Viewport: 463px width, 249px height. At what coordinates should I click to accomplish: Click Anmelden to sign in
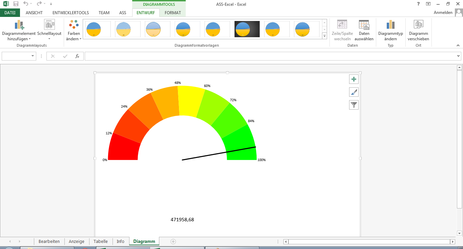[x=443, y=13]
